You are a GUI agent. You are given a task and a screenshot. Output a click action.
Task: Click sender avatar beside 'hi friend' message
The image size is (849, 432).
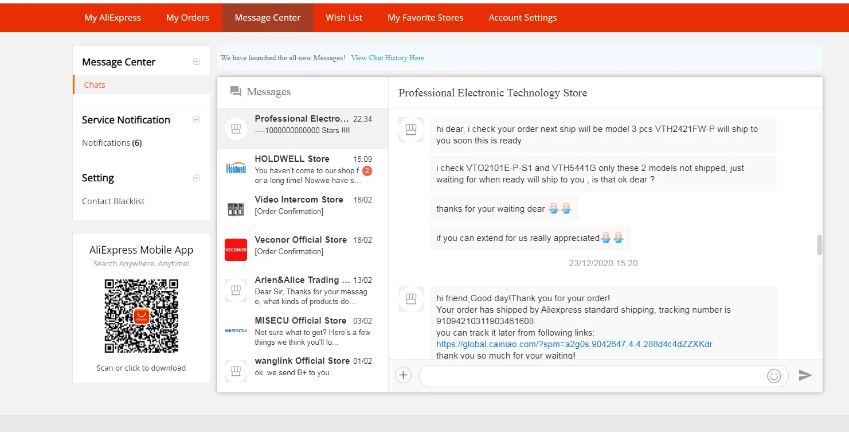[x=410, y=299]
